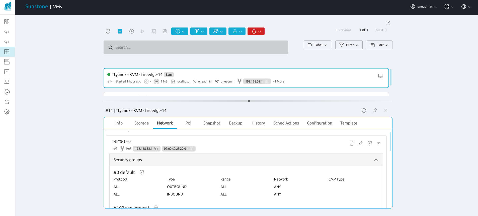Open the house-shaped sidebar icon
This screenshot has width=478, height=216.
click(7, 102)
